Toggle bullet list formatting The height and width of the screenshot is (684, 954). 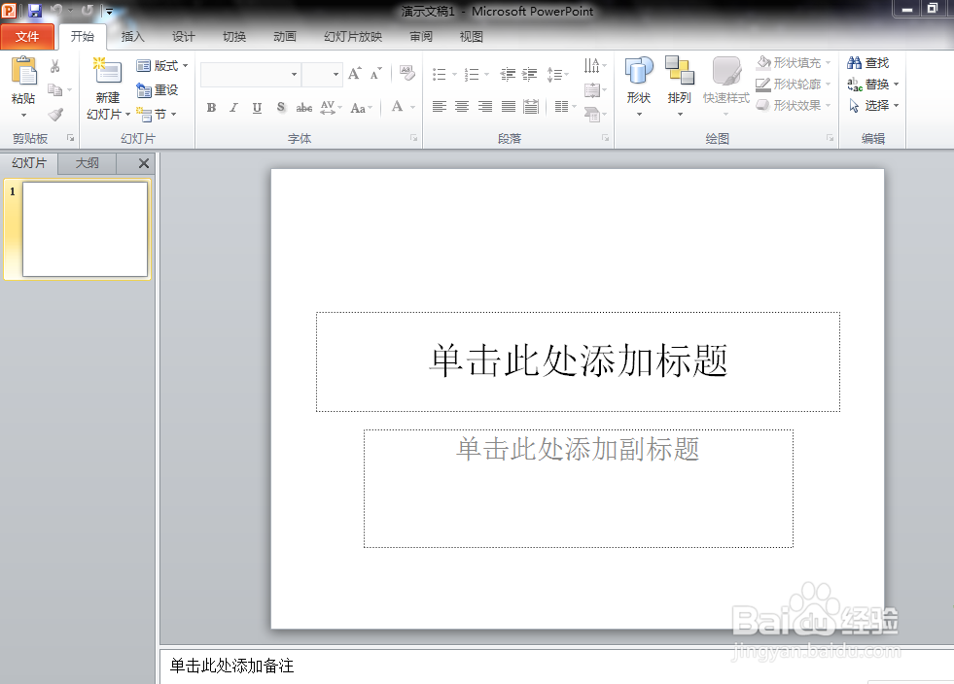point(440,72)
